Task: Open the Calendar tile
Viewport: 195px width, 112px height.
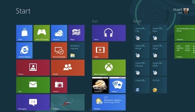Action: 185,33
